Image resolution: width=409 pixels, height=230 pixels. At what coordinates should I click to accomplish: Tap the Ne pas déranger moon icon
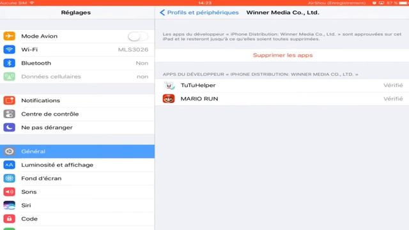click(9, 128)
